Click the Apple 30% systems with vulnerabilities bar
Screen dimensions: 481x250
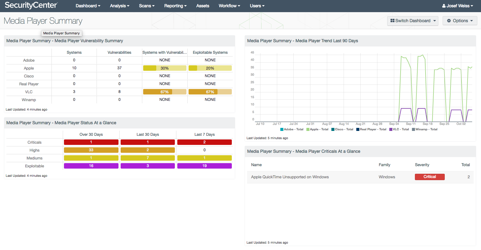(164, 68)
